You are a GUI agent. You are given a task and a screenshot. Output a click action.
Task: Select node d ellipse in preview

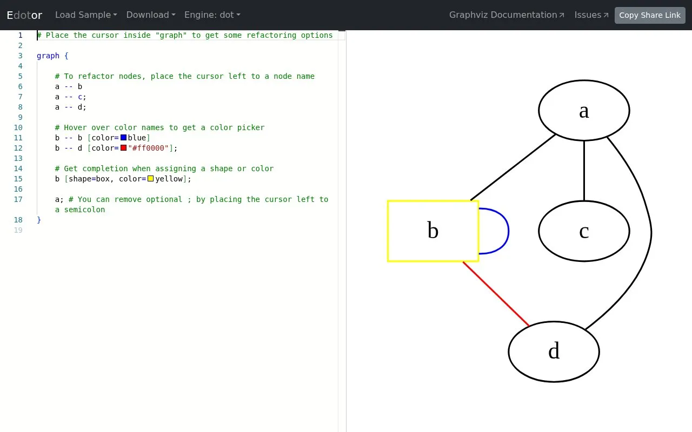[554, 352]
